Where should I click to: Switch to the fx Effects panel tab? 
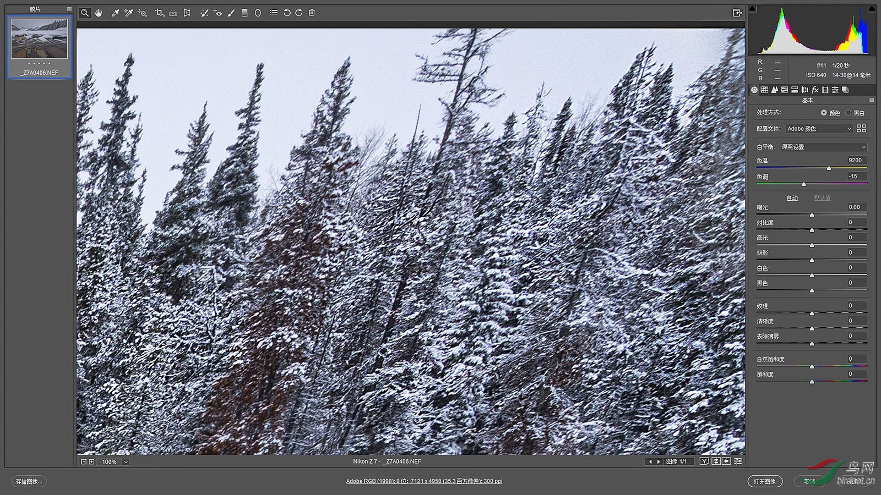(x=815, y=90)
